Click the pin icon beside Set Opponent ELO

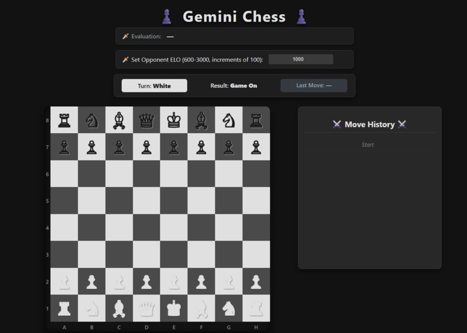pos(126,59)
